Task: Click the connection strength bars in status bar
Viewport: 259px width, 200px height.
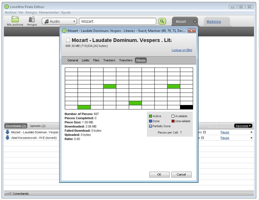Action: coord(8,193)
